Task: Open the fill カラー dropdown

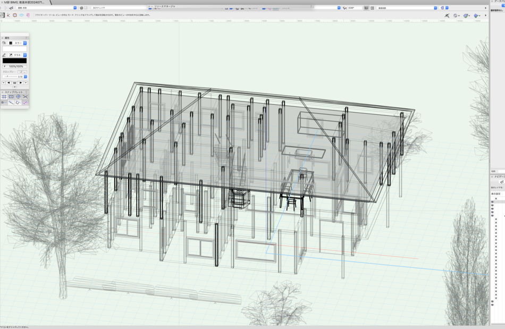Action: pyautogui.click(x=25, y=43)
